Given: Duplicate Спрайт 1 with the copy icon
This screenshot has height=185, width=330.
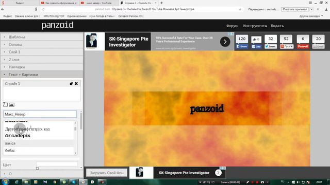Looking at the screenshot, I should [x=71, y=83].
